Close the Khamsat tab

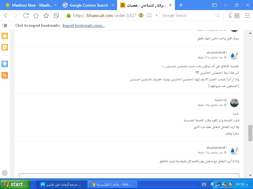(170, 5)
